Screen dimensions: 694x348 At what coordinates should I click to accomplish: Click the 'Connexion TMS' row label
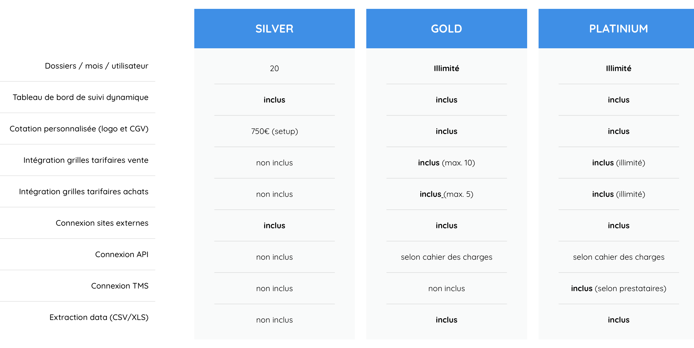120,286
